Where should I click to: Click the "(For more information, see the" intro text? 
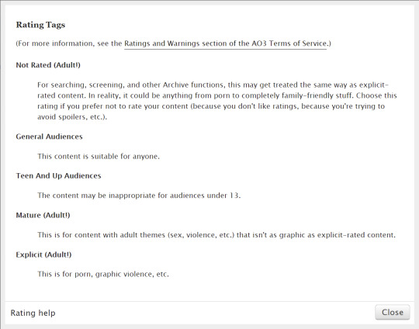point(69,43)
